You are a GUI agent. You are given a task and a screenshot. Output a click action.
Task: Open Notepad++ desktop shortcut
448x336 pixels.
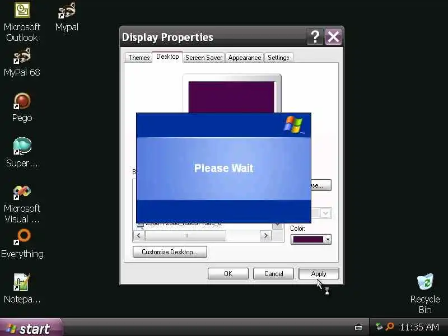pyautogui.click(x=22, y=289)
